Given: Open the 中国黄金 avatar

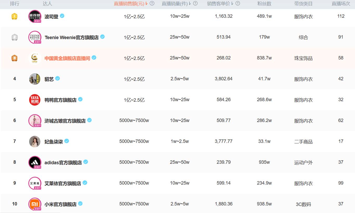Looking at the screenshot, I should [35, 58].
